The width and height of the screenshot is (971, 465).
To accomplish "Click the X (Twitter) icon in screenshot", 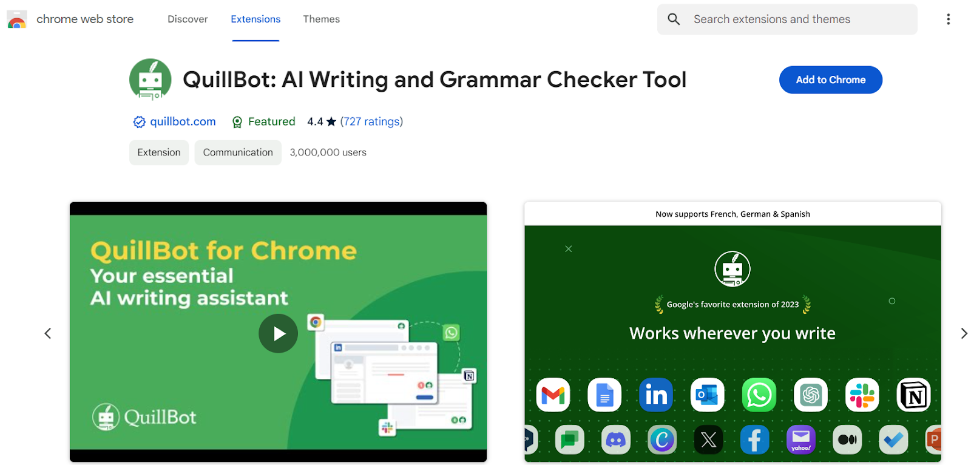I will (709, 440).
